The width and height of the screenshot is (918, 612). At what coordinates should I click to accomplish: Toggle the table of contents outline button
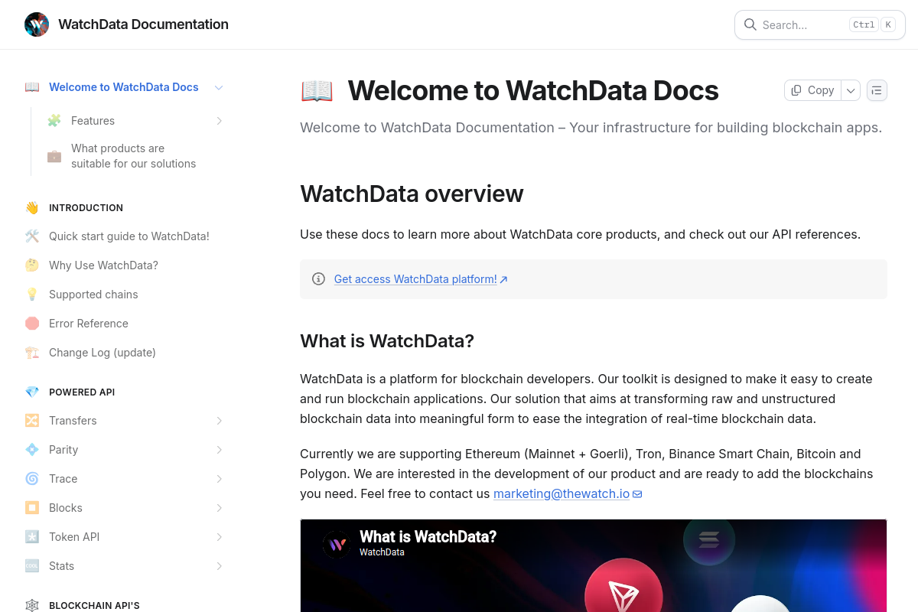click(877, 90)
